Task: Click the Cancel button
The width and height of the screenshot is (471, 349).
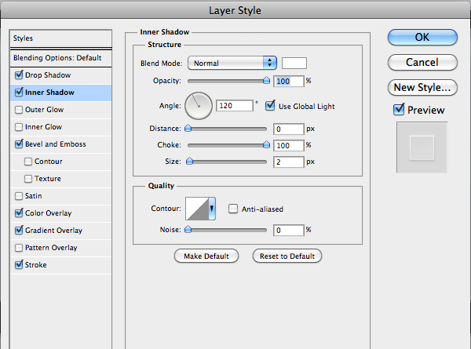Action: (422, 63)
